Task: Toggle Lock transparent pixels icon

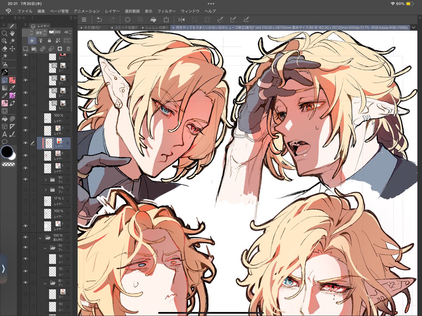Action: coord(58,41)
